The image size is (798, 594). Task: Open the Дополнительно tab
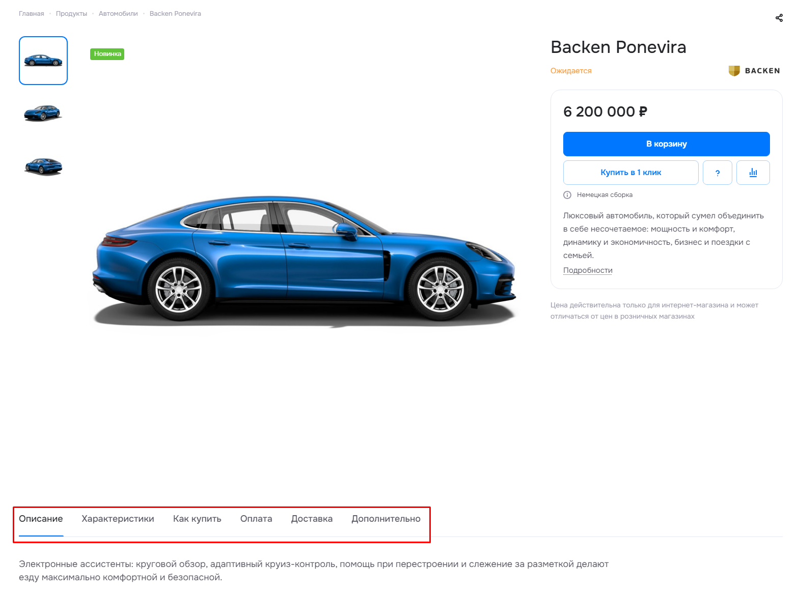(x=386, y=519)
